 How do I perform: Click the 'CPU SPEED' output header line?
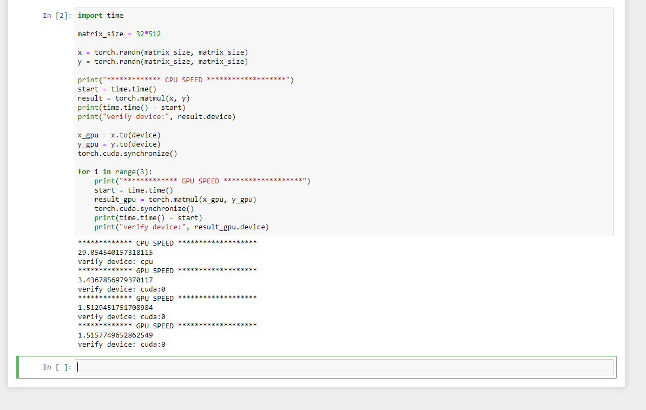[x=167, y=243]
